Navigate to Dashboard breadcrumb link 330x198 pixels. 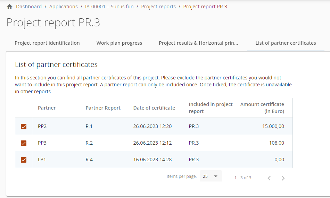click(29, 7)
